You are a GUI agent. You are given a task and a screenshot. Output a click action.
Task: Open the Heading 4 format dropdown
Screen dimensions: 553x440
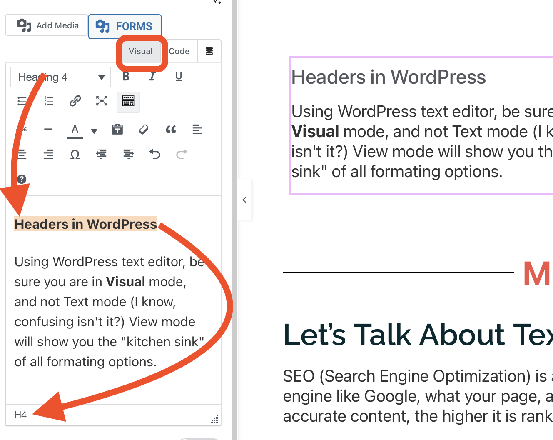coord(60,77)
